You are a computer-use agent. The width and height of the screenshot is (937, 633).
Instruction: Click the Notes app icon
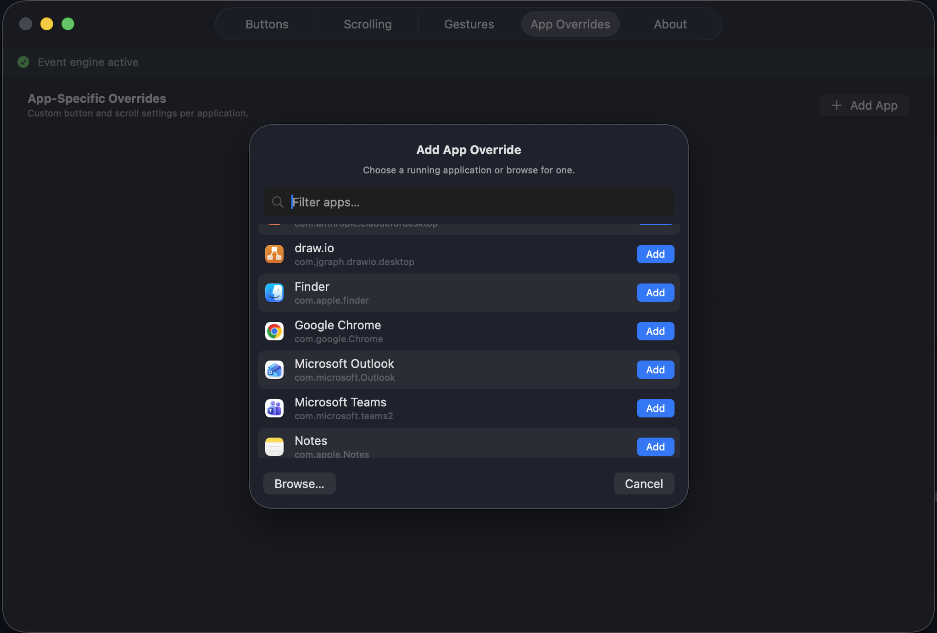[x=274, y=446]
